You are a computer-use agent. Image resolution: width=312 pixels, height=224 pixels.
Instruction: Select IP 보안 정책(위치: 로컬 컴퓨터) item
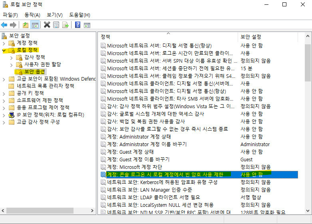(51, 115)
